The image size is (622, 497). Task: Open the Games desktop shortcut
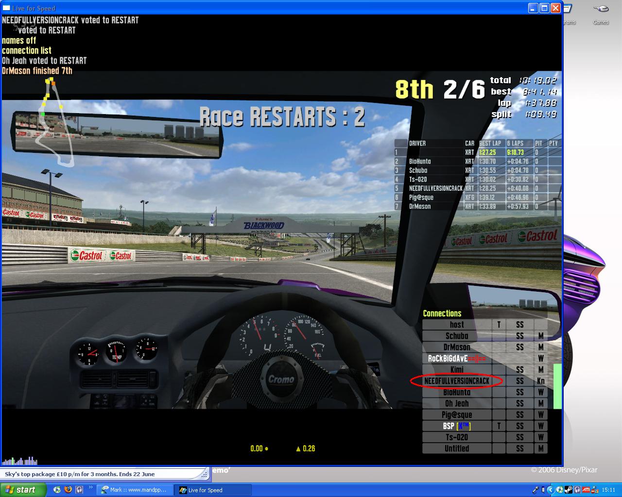[x=601, y=15]
